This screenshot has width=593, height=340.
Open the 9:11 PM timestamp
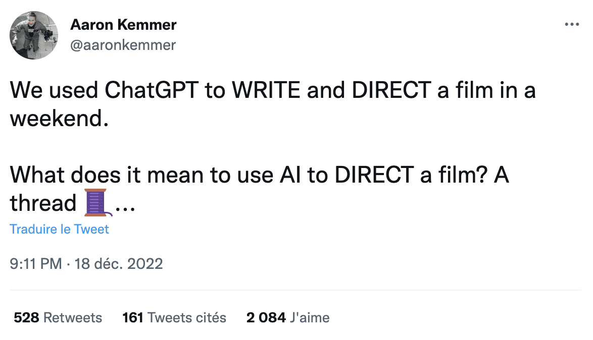[x=35, y=264]
